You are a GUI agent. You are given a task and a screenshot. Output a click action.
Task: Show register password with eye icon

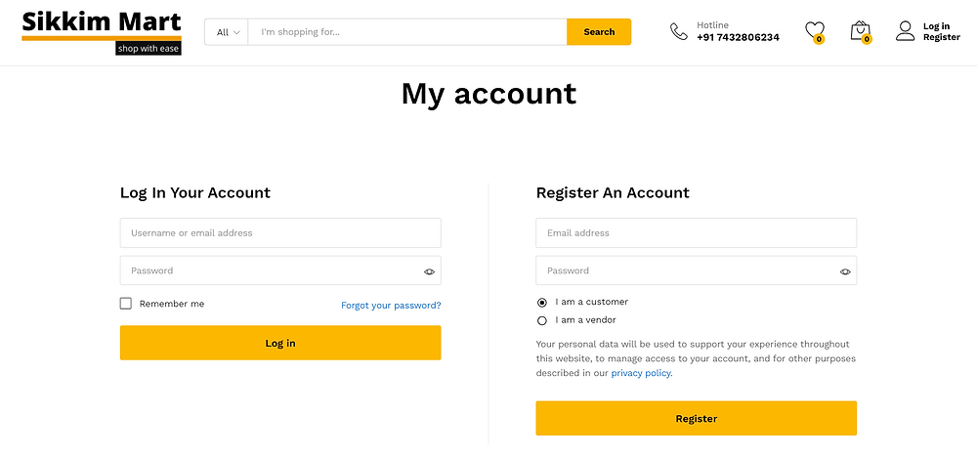coord(845,271)
